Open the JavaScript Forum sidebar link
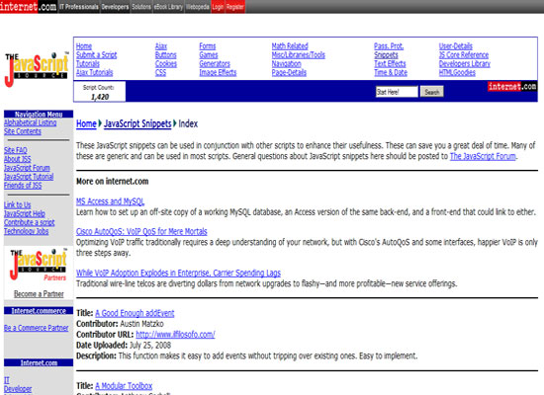 pos(27,168)
